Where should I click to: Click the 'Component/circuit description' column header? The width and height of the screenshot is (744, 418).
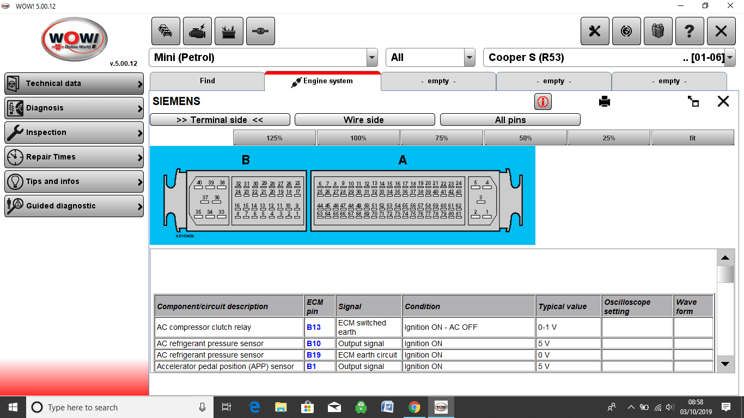tap(229, 306)
